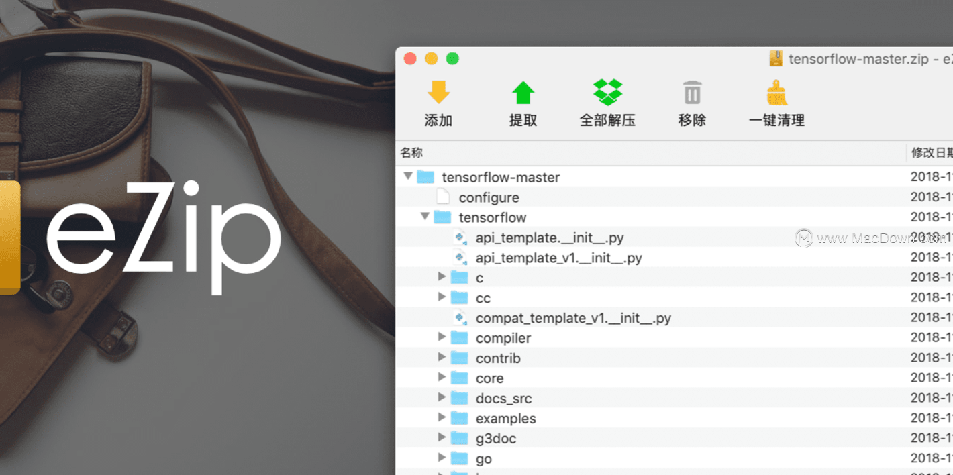Screen dimensions: 953x475
Task: Expand the docs_src folder
Action: pos(442,397)
